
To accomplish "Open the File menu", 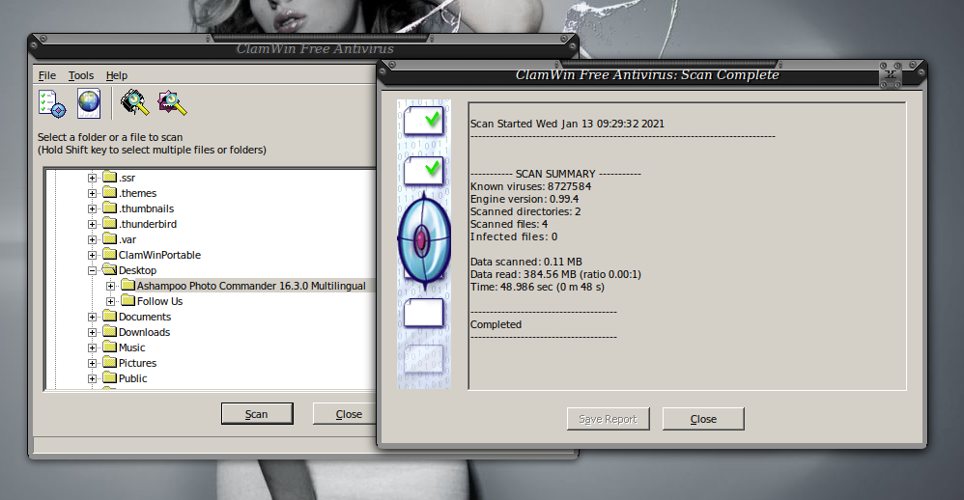I will coord(46,75).
